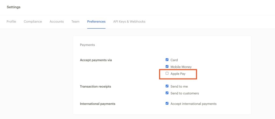Tick the empty Apple Pay checkbox
The width and height of the screenshot is (275, 119).
point(167,73)
